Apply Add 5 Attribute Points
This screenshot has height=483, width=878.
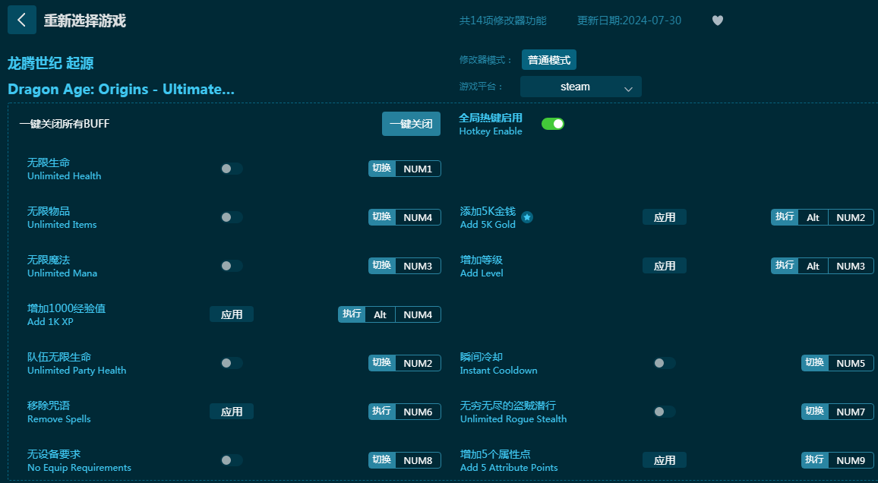click(664, 460)
